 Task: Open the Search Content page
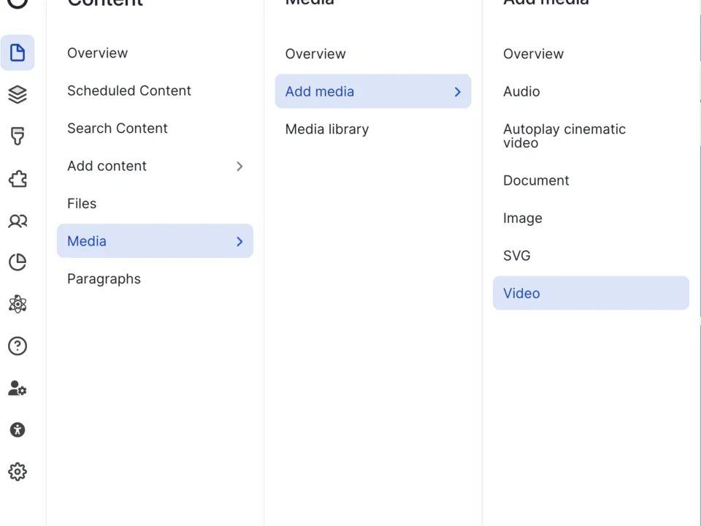[117, 129]
